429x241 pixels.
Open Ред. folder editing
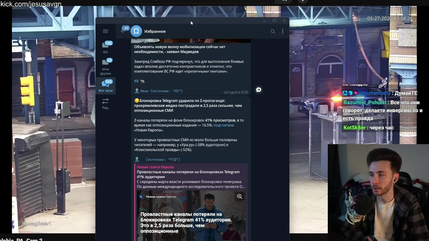(105, 103)
